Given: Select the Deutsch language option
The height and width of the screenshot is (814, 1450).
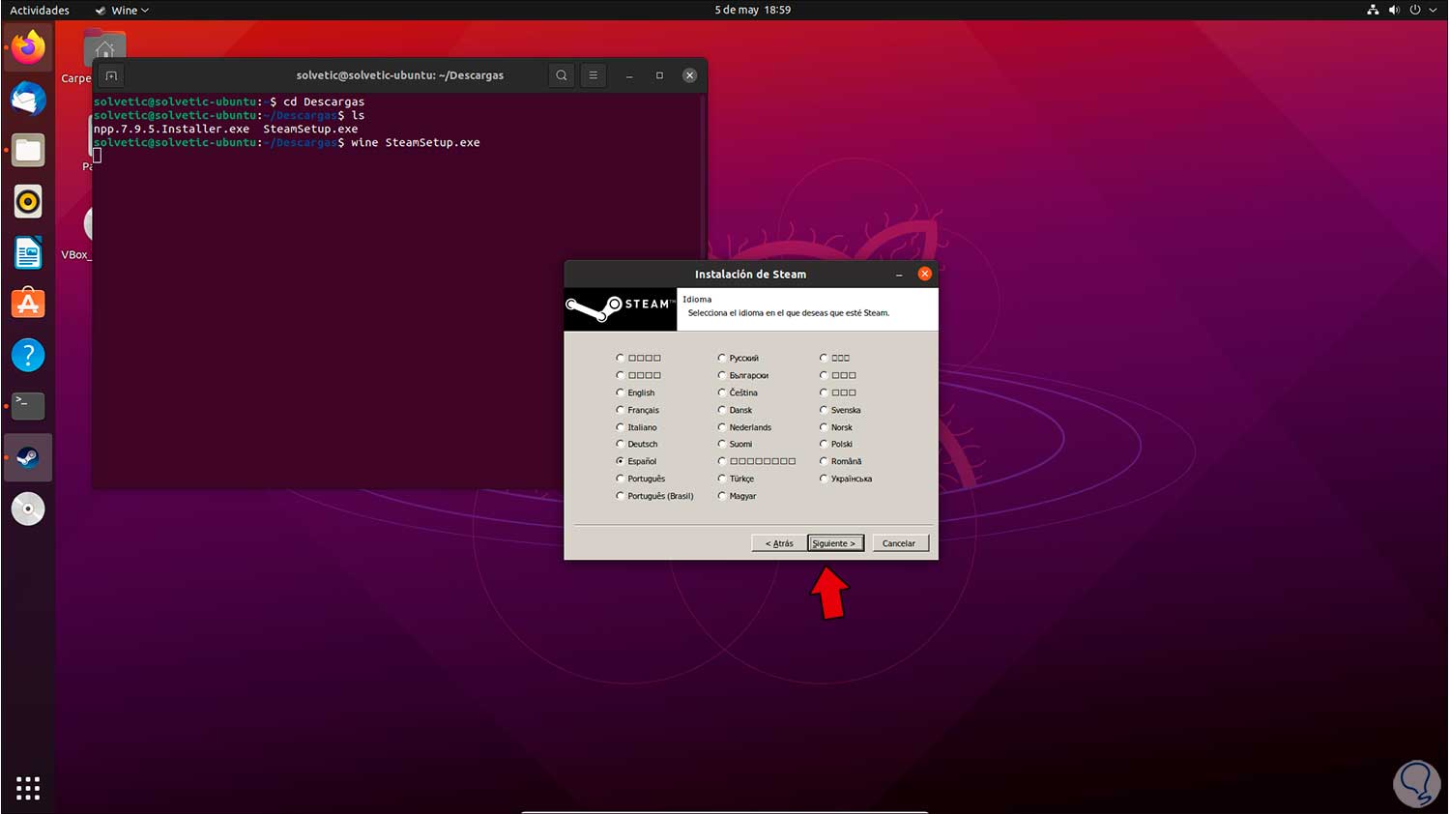Looking at the screenshot, I should point(621,444).
